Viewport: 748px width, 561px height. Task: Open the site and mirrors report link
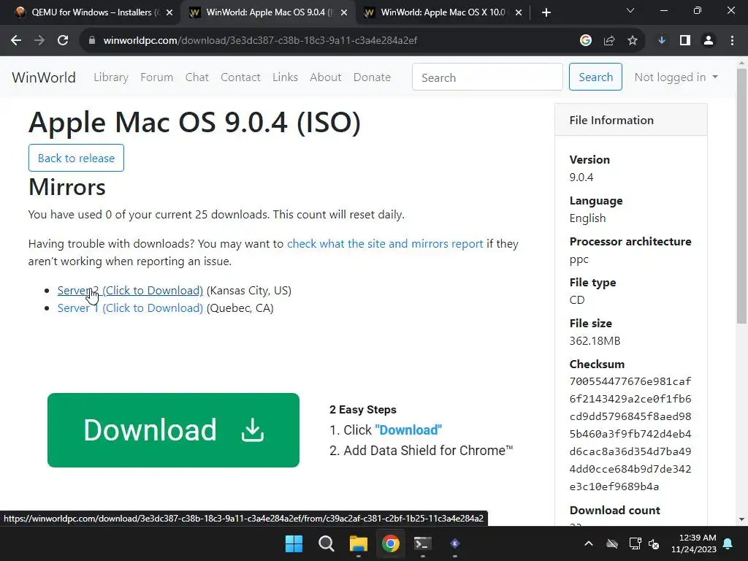[385, 244]
